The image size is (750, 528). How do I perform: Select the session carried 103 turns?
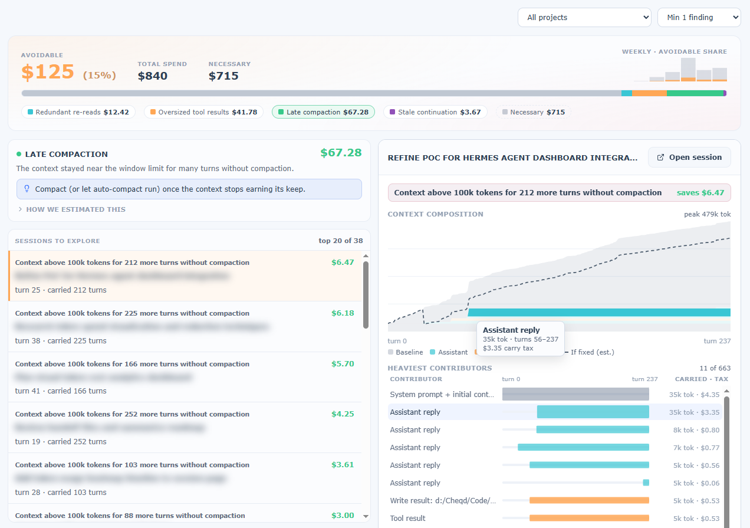(185, 478)
